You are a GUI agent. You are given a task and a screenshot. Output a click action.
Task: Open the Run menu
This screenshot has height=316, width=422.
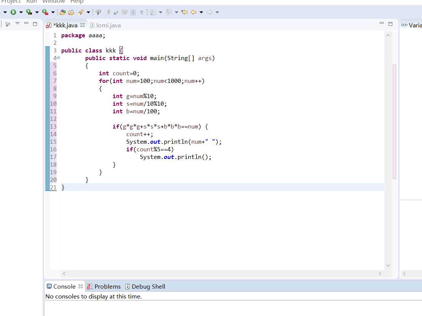tap(32, 2)
